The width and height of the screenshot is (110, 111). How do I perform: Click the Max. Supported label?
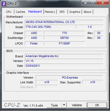click(70, 82)
